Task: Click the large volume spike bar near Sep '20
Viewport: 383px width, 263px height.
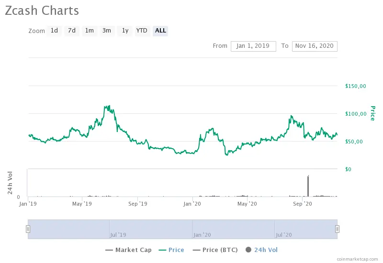Action: pyautogui.click(x=308, y=186)
